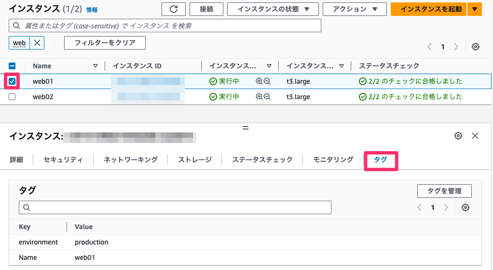
Task: Open the アクション dropdown
Action: click(355, 9)
